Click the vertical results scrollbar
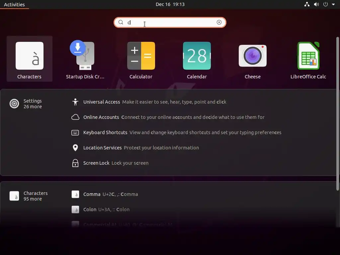 [337, 114]
